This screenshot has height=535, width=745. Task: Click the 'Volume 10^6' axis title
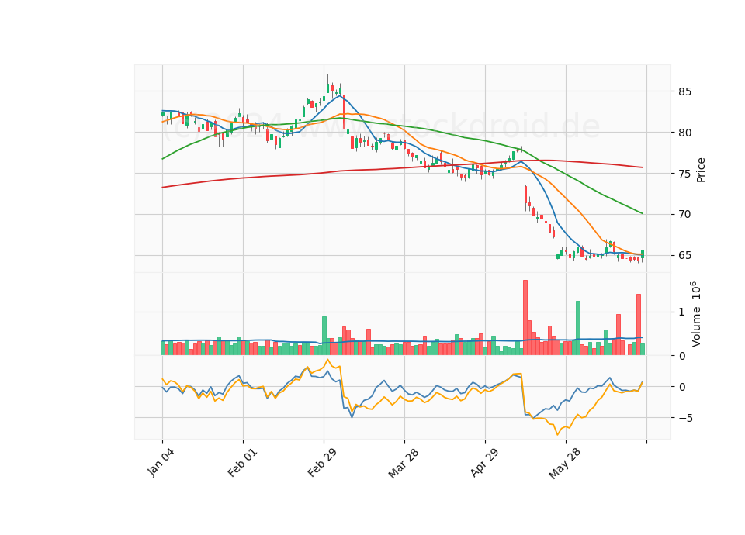(x=695, y=314)
